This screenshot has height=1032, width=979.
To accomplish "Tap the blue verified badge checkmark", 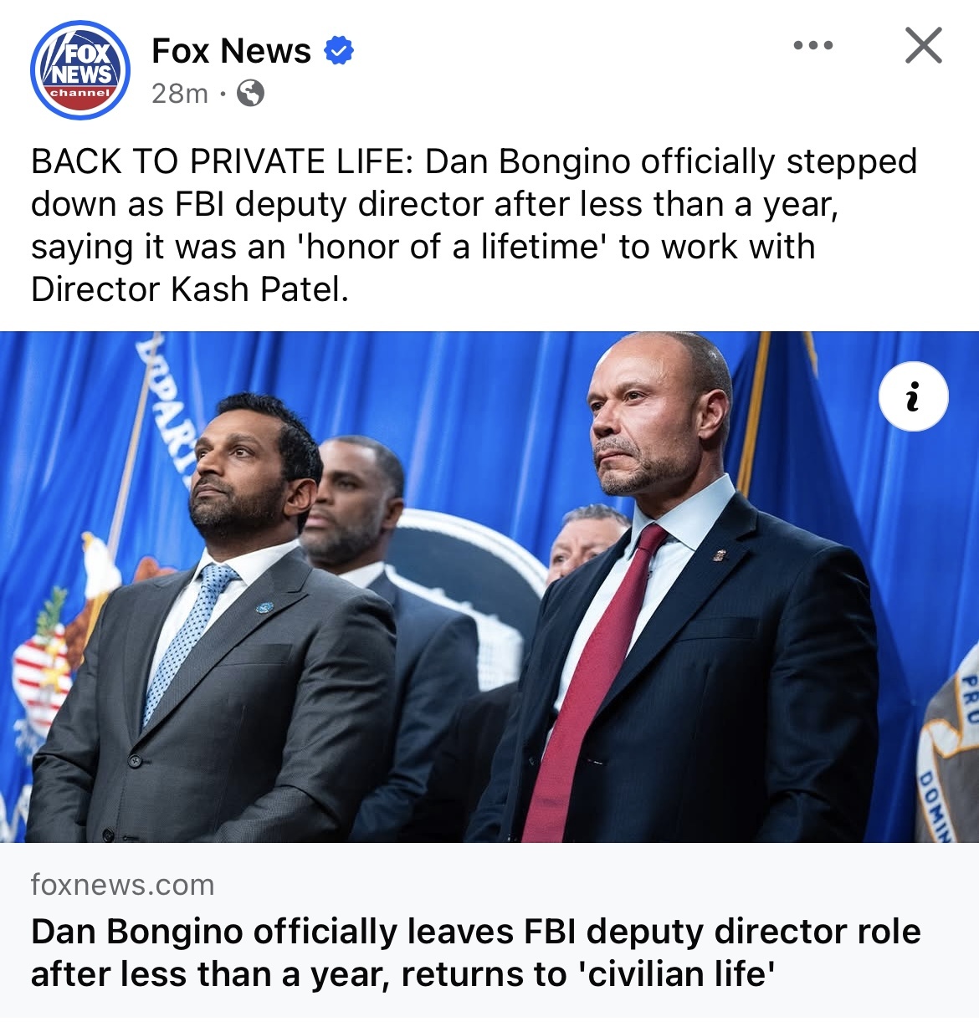I will click(339, 51).
